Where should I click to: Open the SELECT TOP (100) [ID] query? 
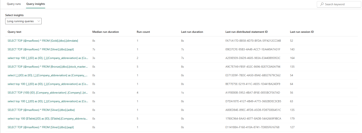coord(48,93)
